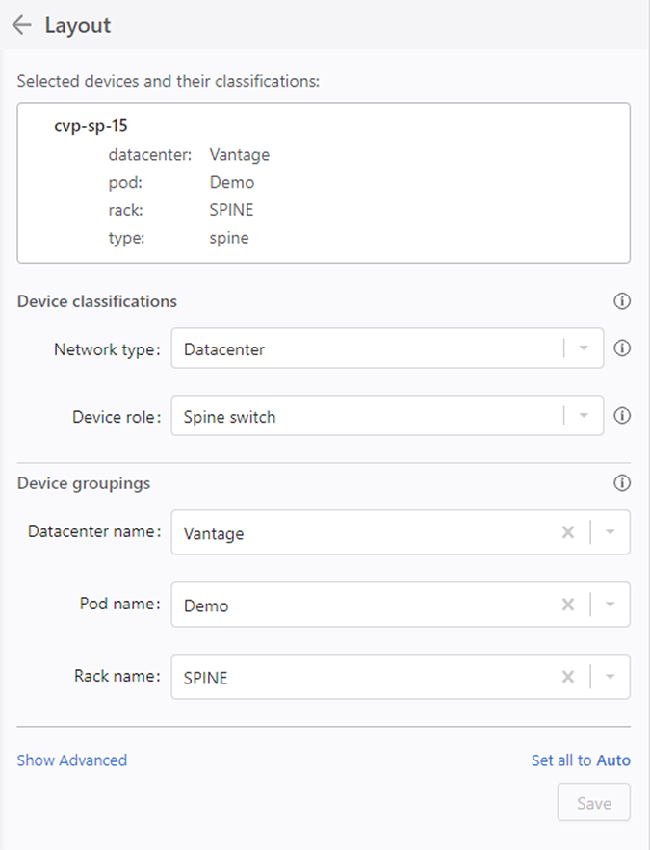Image resolution: width=650 pixels, height=850 pixels.
Task: Show Advanced layout options
Action: 72,760
